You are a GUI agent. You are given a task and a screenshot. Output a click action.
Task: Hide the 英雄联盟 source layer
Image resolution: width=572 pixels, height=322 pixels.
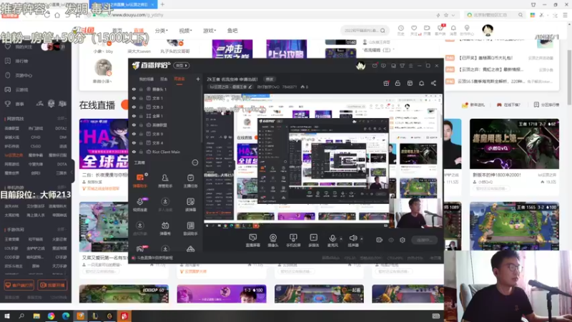134,125
